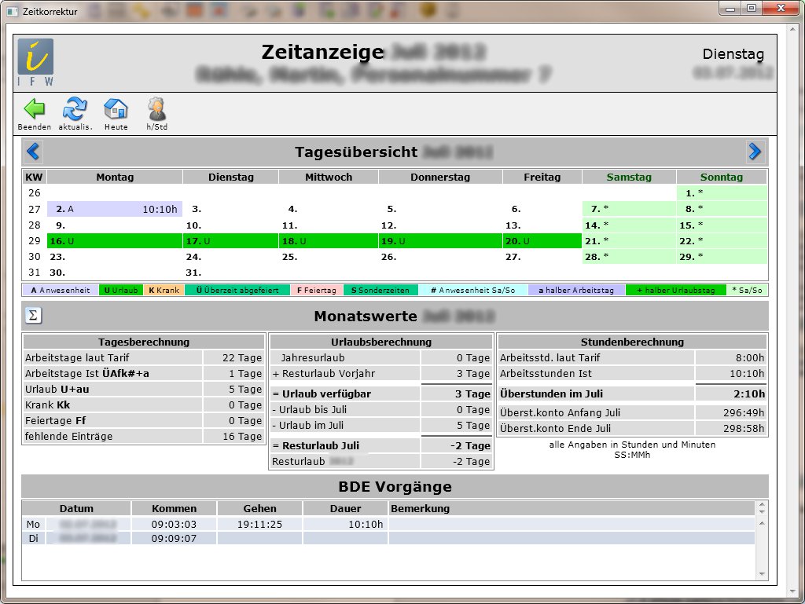Click the green Beenden arrow icon
Image resolution: width=805 pixels, height=604 pixels.
tap(34, 109)
